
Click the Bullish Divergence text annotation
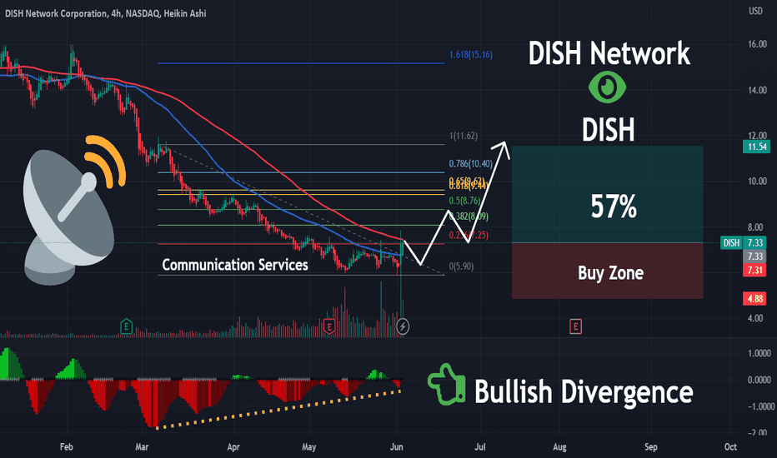point(584,392)
